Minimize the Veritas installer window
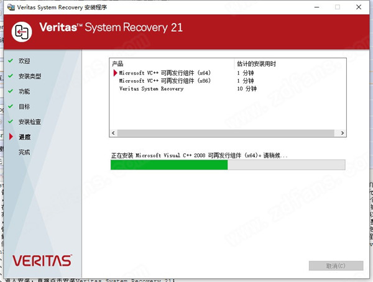 316,7
